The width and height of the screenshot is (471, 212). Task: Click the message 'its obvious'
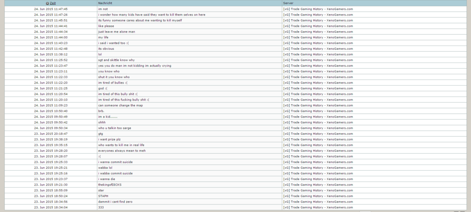(106, 48)
